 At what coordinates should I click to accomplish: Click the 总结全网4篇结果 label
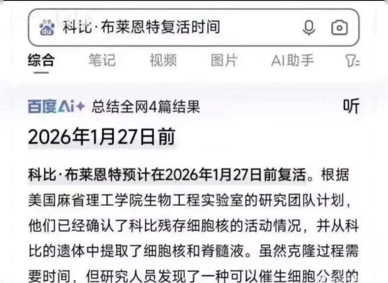[146, 107]
